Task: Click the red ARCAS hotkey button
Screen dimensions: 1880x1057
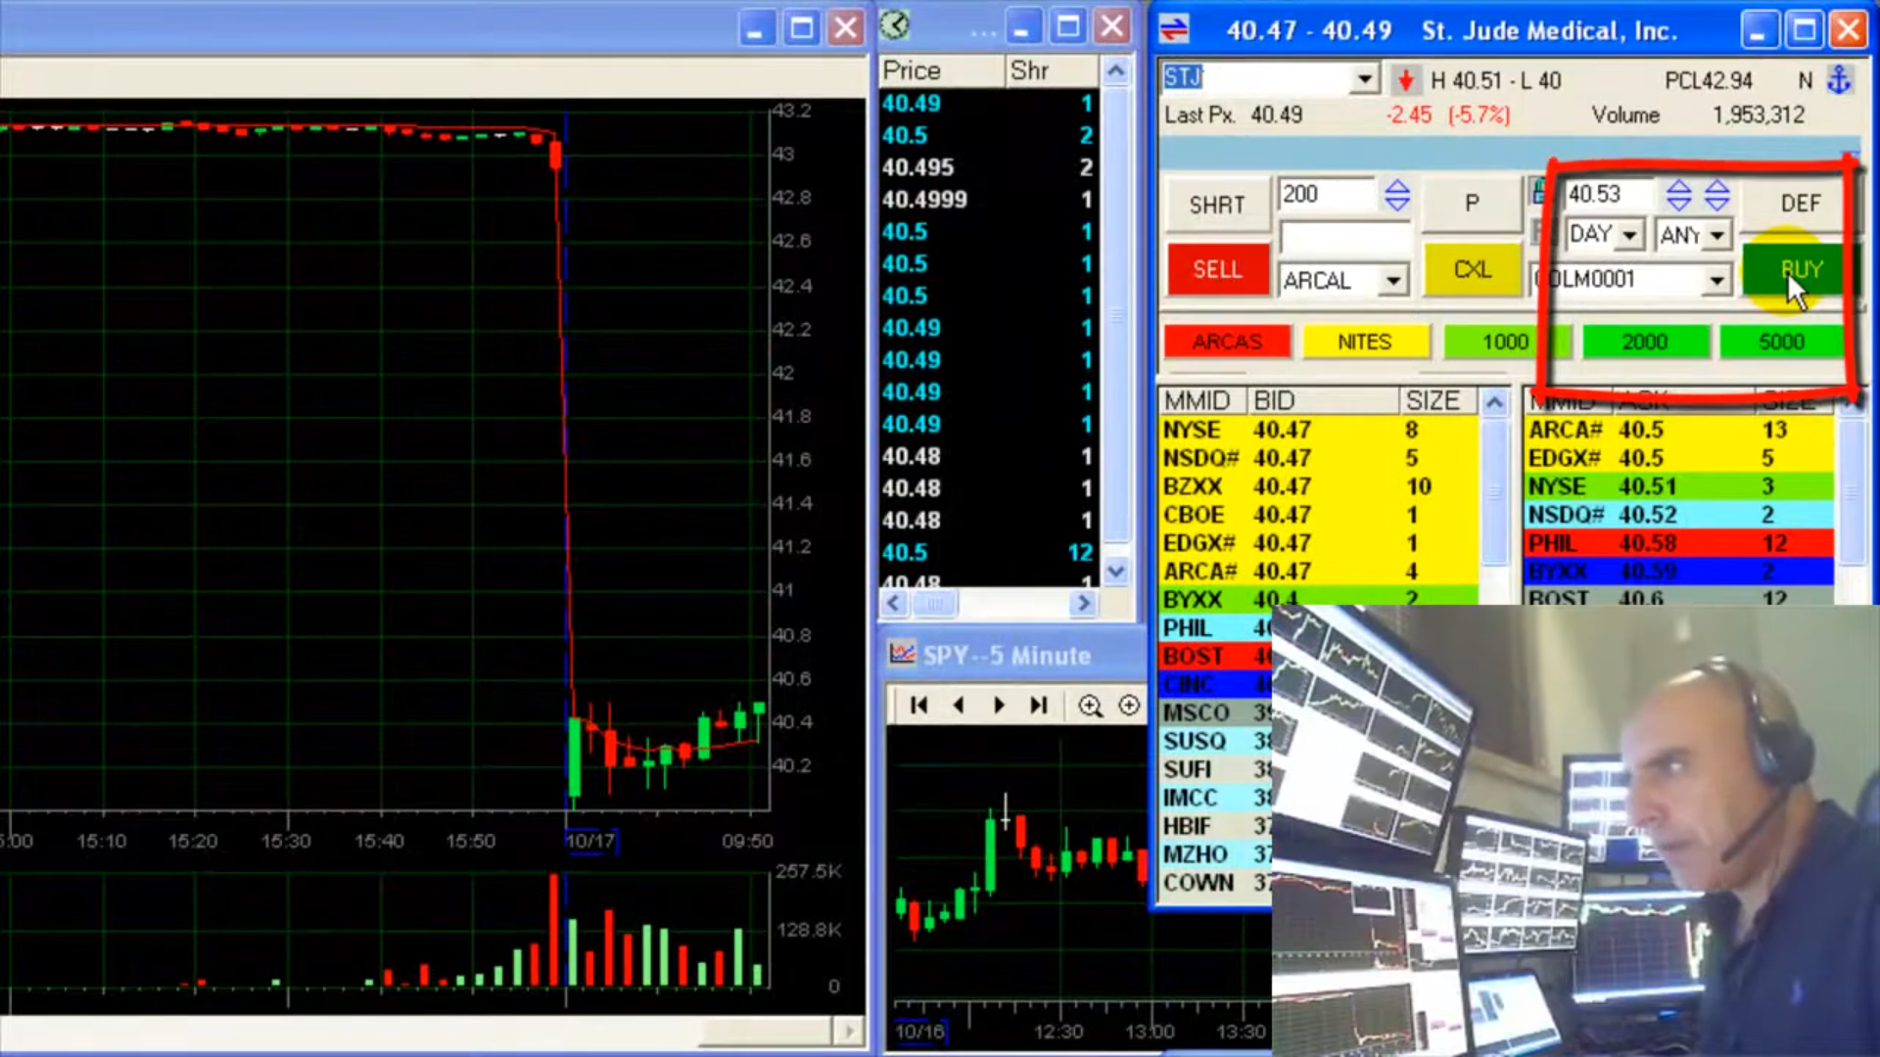Action: [1227, 342]
